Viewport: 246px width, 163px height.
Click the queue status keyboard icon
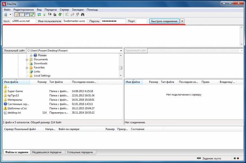199,158
